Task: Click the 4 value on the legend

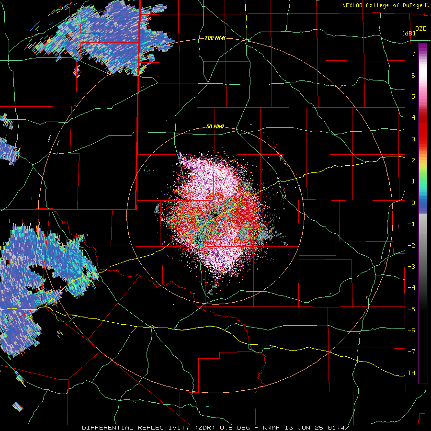Action: (413, 118)
